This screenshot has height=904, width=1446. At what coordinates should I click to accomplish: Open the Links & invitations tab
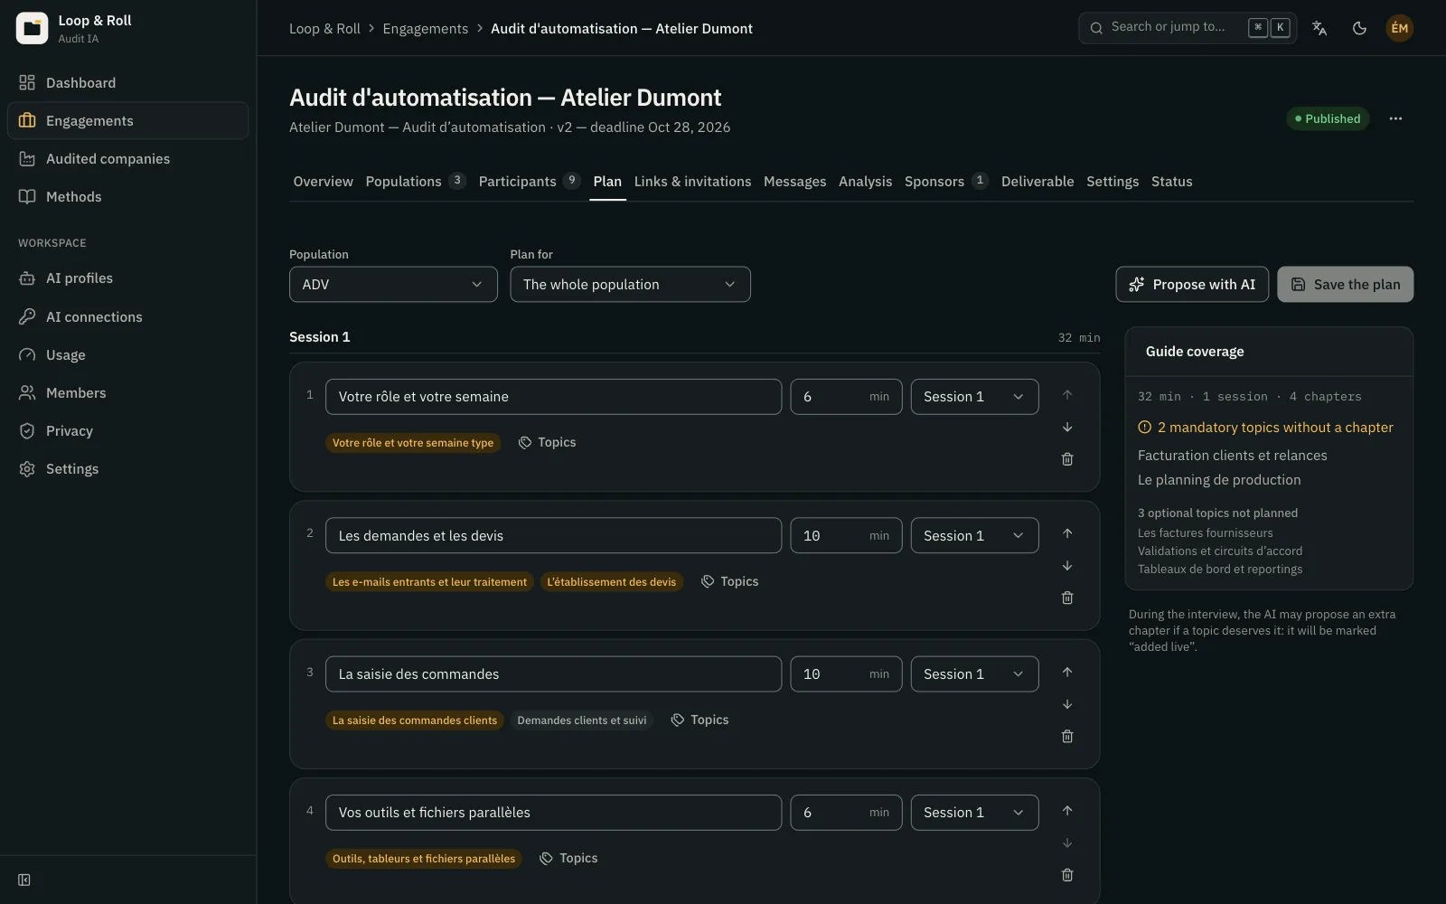point(692,182)
